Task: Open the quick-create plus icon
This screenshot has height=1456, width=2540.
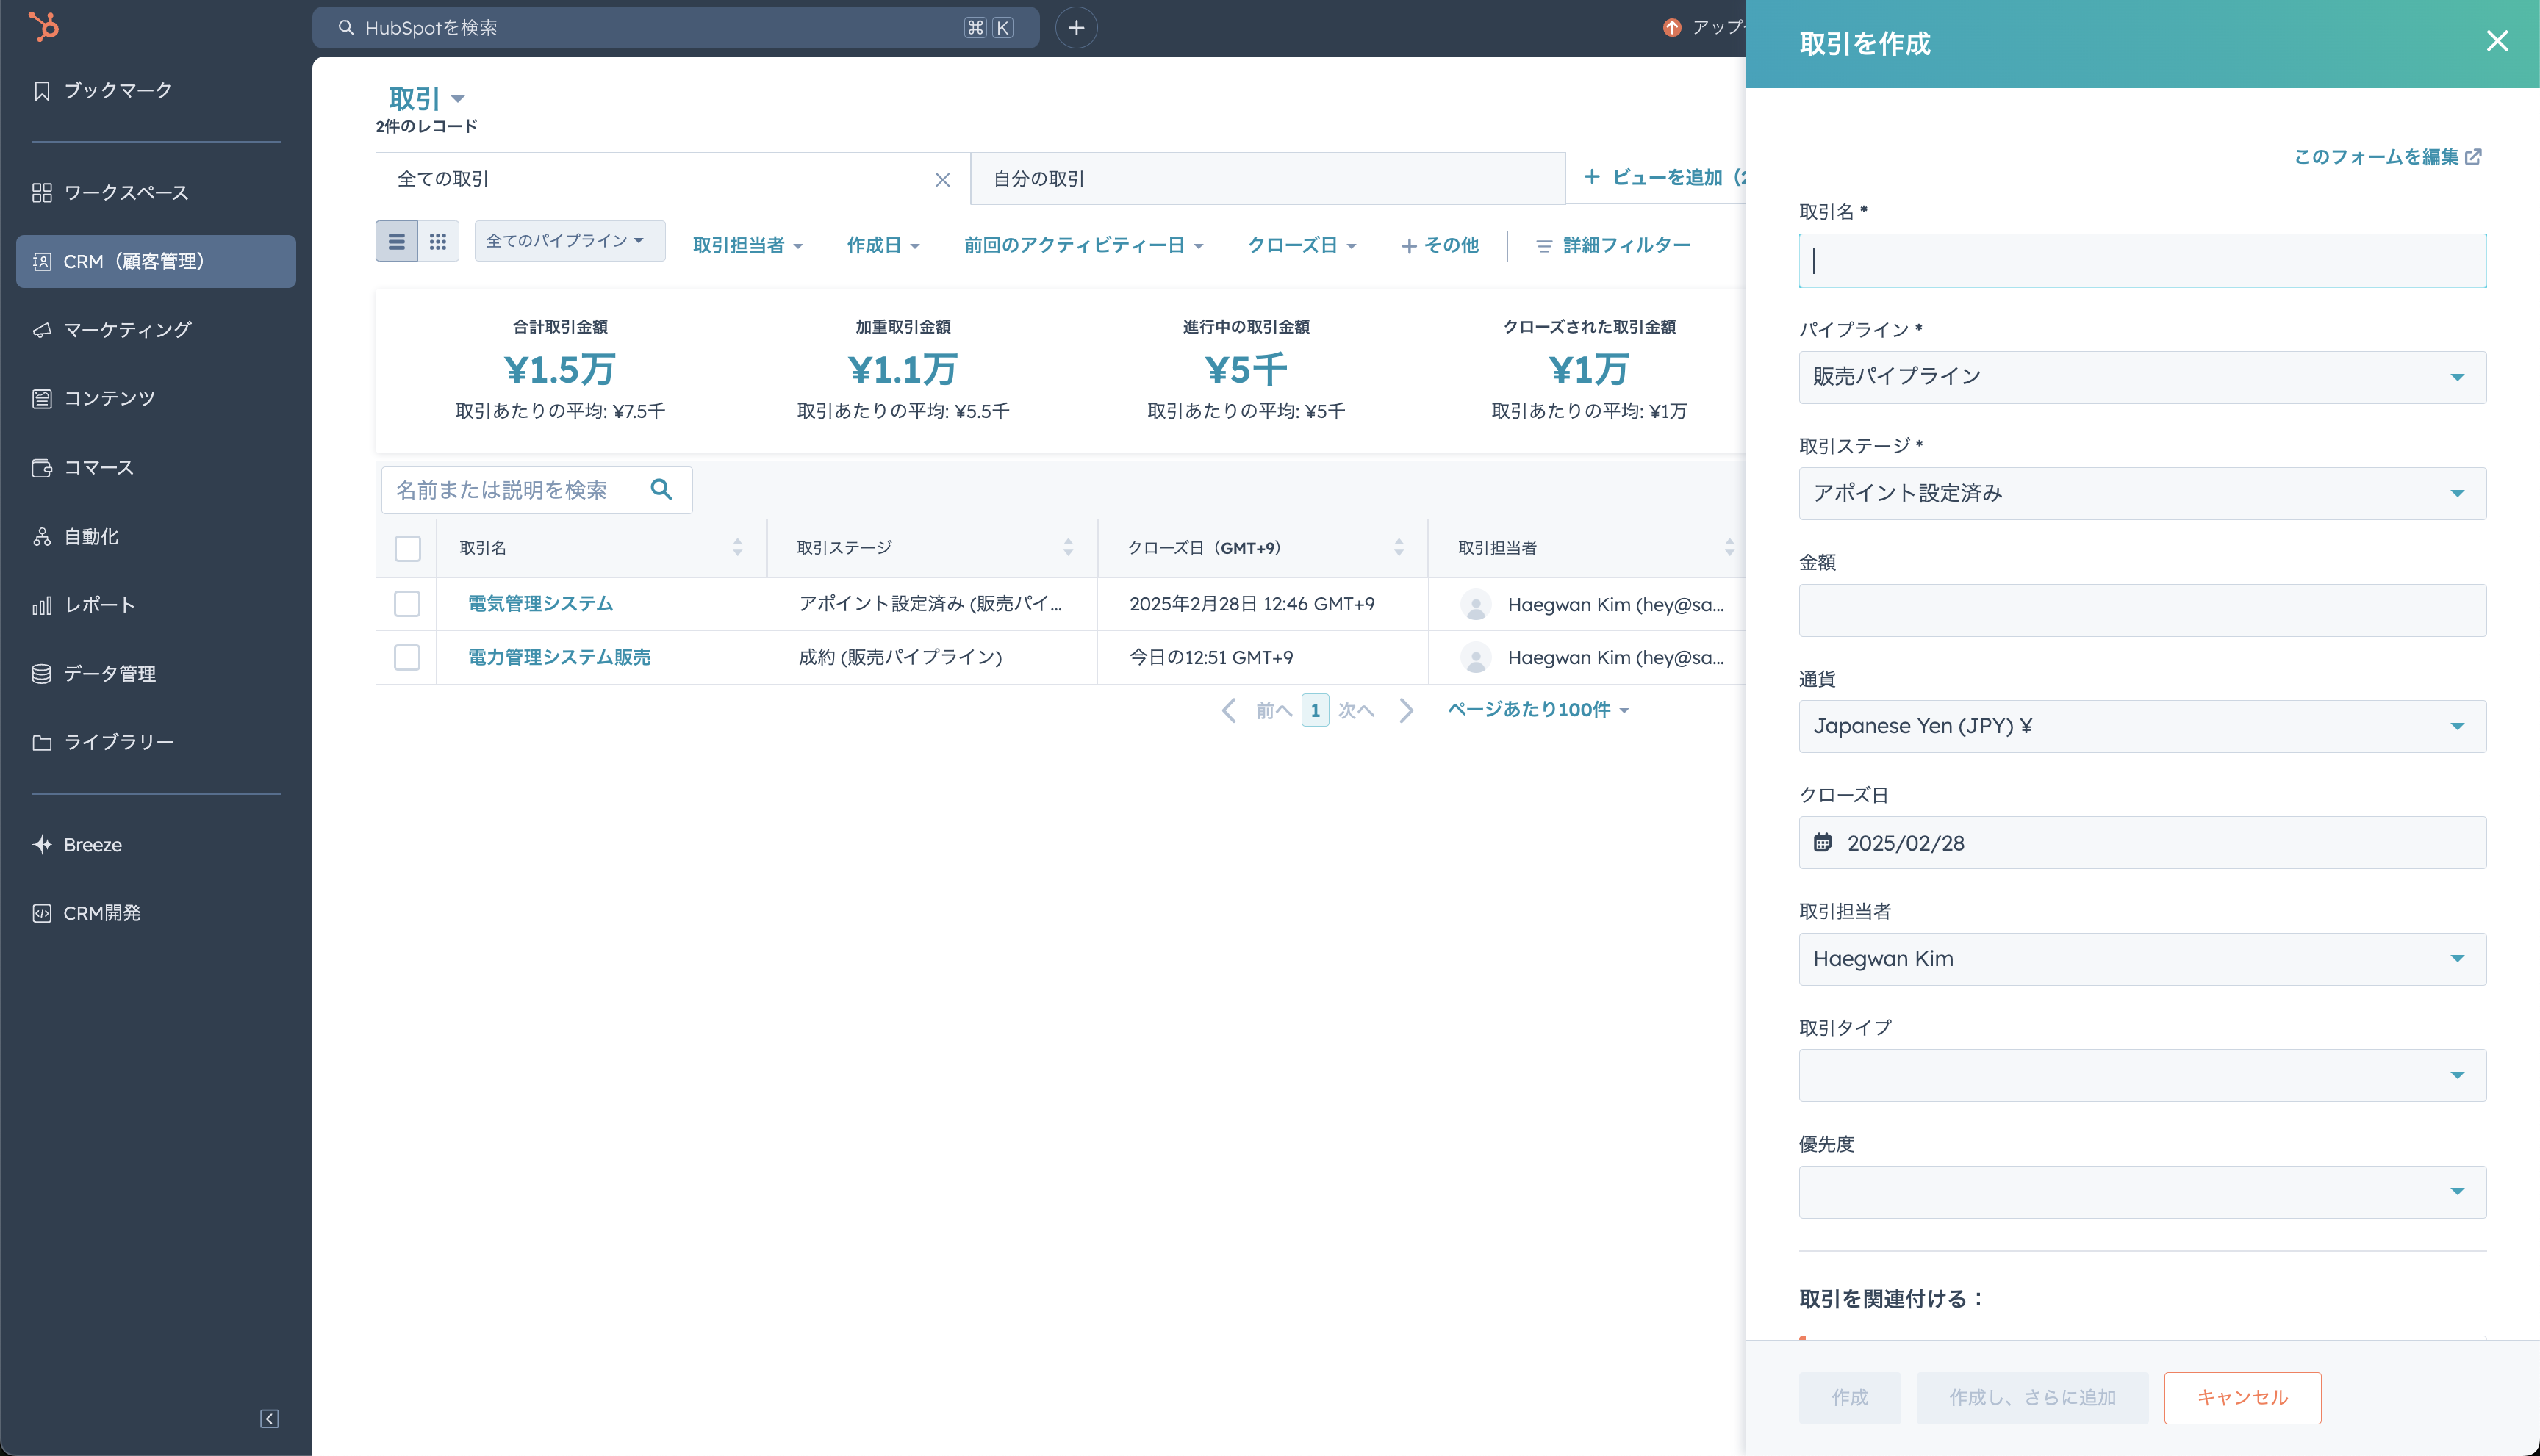Action: (x=1077, y=28)
